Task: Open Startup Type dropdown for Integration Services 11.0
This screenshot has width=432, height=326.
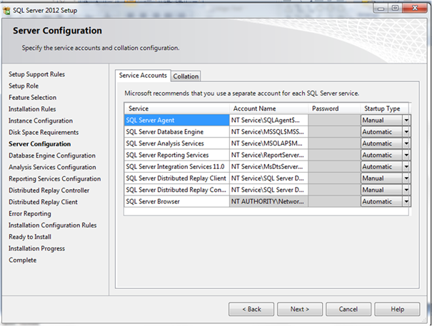Action: [x=406, y=167]
